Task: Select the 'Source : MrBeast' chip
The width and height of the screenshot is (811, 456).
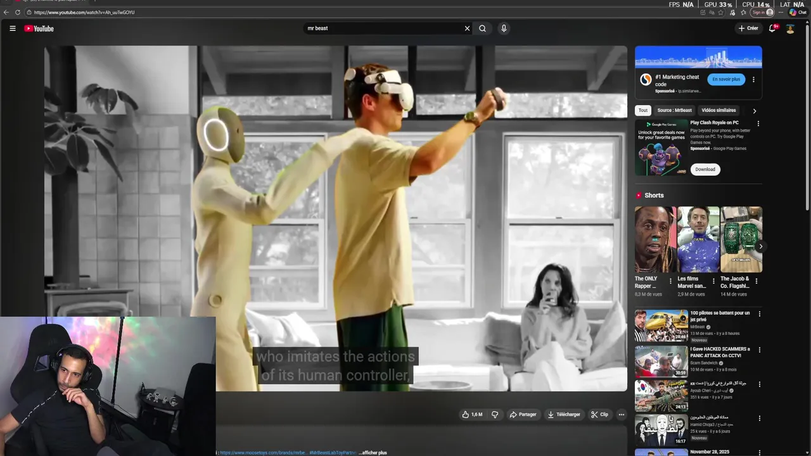Action: pyautogui.click(x=674, y=110)
